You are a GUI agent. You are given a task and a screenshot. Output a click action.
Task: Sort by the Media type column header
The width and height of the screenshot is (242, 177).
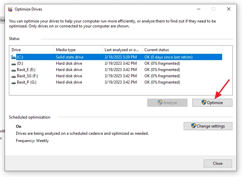(78, 50)
